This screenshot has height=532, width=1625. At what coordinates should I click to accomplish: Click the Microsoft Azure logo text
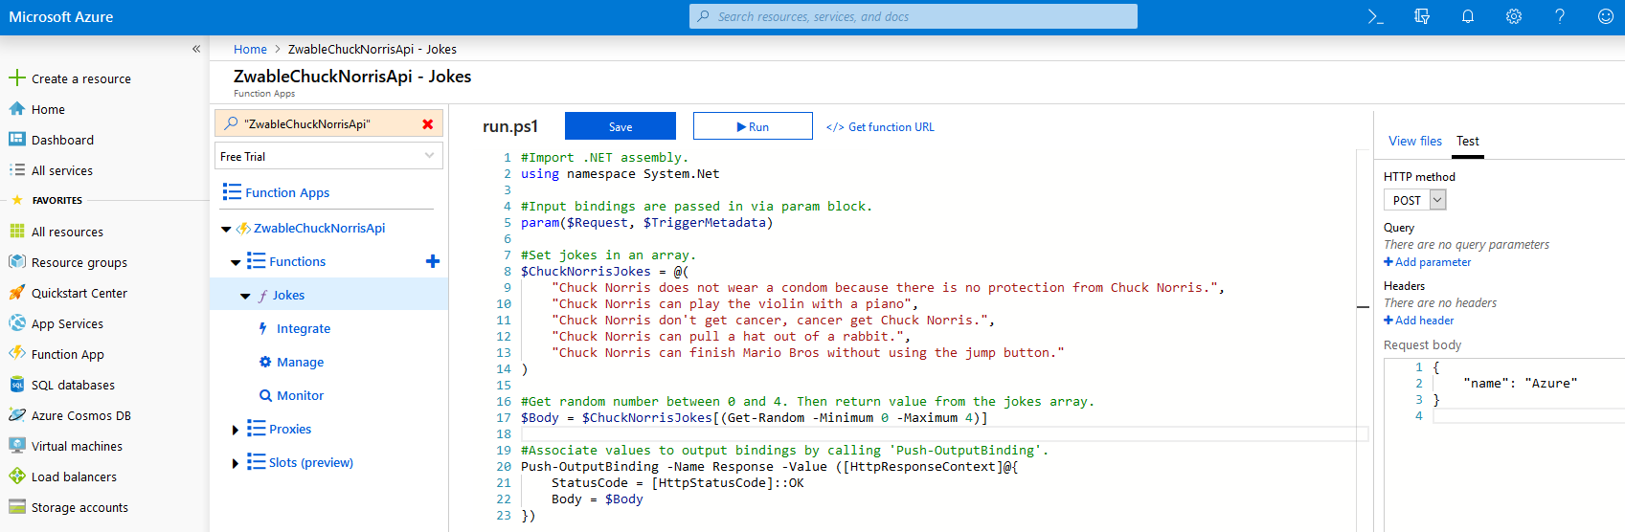(x=61, y=16)
